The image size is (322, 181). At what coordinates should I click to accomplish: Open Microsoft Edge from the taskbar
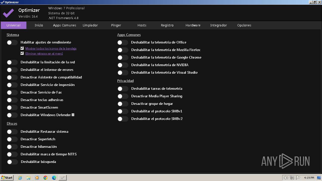click(54, 178)
